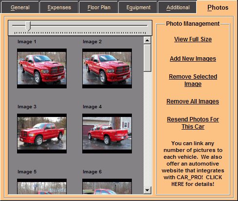This screenshot has width=238, height=201.
Task: Select the partially visible Image 6 thumbnail
Action: pos(107,186)
